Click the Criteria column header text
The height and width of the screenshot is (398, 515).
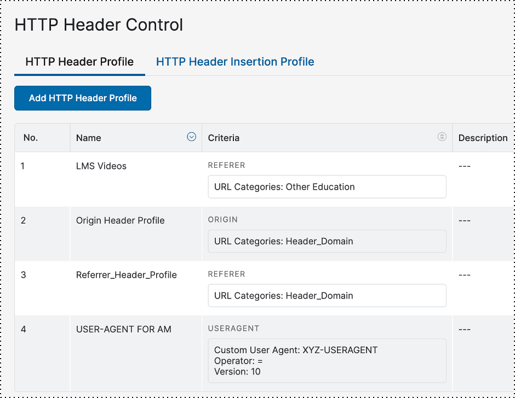224,138
